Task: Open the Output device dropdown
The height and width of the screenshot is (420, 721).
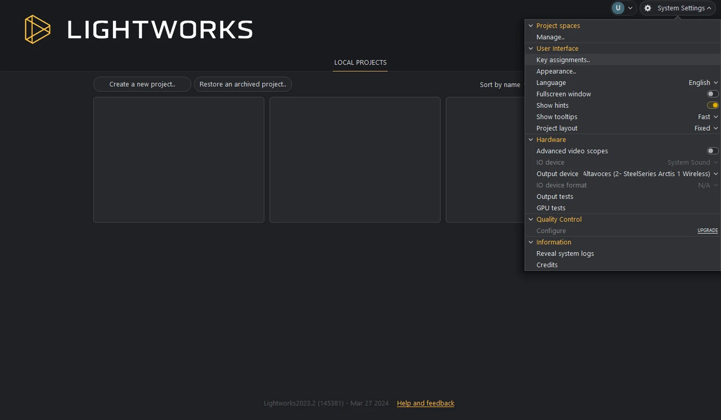Action: [x=651, y=174]
